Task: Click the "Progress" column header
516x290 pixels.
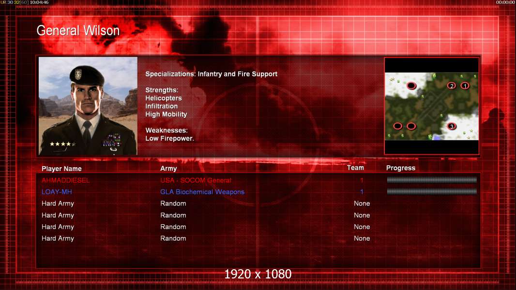Action: point(400,168)
